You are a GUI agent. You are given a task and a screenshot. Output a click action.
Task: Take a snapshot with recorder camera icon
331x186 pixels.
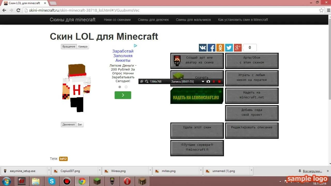208,81
